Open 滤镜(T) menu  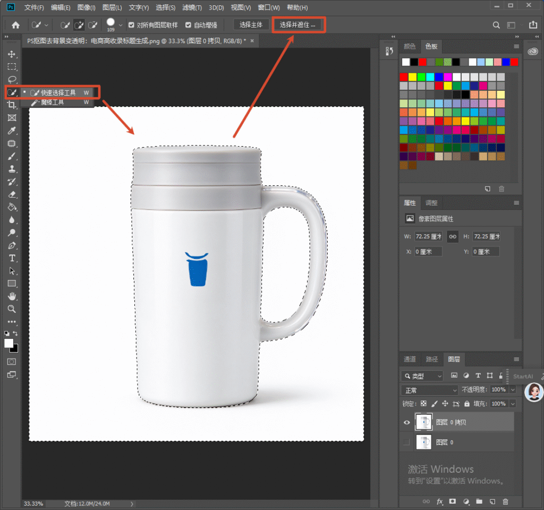point(192,7)
